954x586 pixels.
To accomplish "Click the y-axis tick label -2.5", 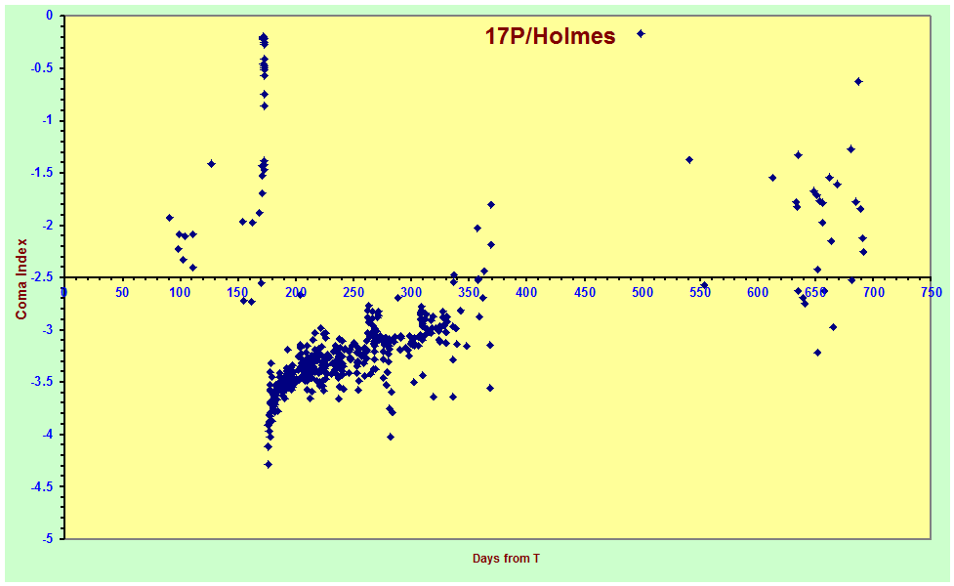I will point(41,277).
